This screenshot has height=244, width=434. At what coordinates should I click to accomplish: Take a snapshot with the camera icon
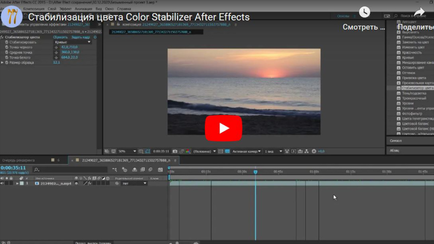click(x=175, y=151)
